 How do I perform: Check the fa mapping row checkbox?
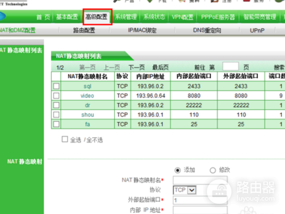pos(56,124)
